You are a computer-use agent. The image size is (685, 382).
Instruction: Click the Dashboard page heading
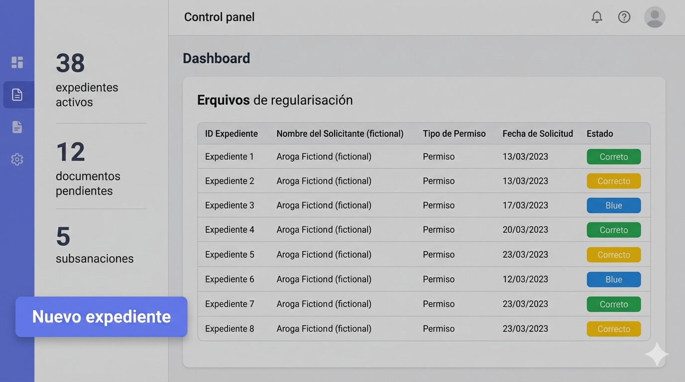click(217, 58)
